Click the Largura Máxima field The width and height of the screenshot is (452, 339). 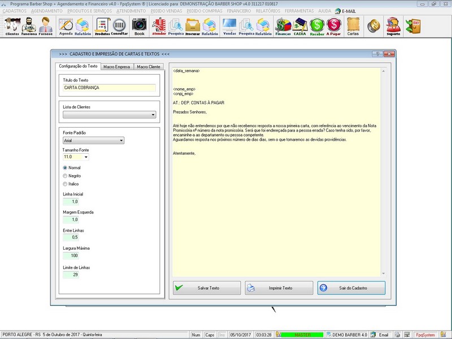click(71, 256)
